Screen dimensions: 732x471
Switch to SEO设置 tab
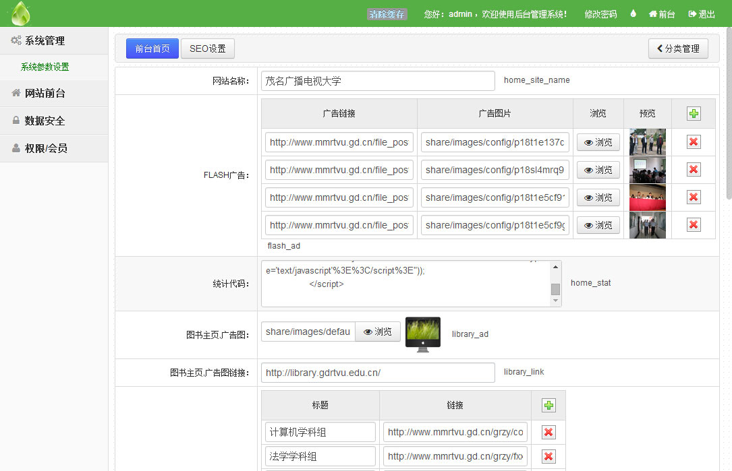click(x=207, y=49)
